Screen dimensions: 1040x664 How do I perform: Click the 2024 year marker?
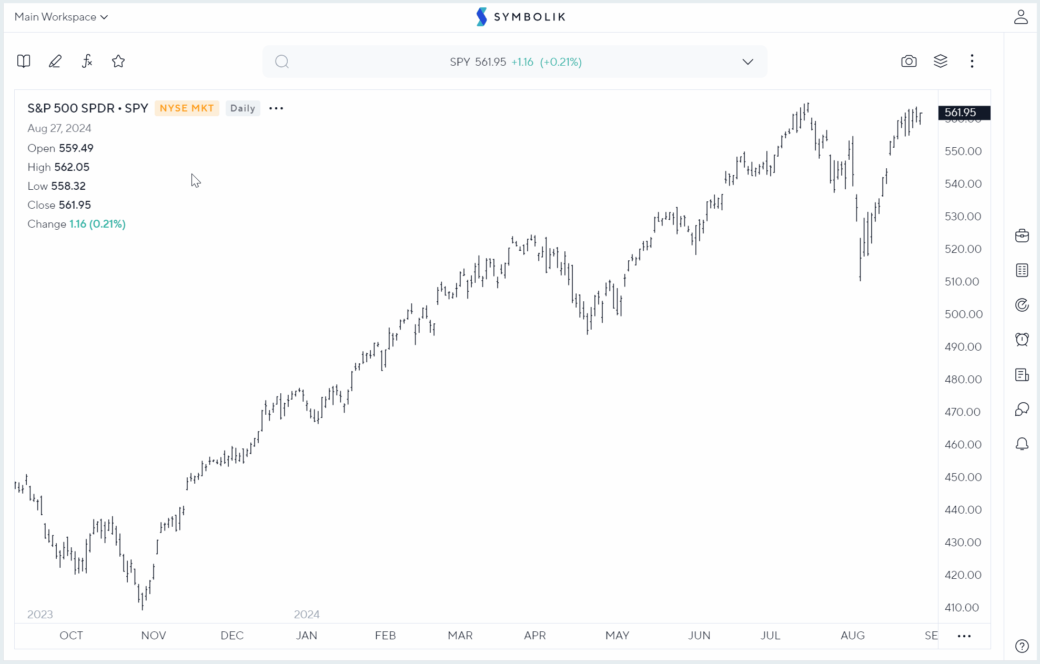click(x=307, y=615)
